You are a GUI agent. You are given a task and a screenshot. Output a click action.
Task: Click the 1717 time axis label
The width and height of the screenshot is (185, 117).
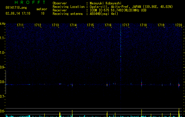click(x=126, y=25)
